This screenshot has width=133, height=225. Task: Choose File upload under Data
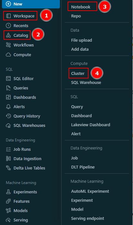[81, 40]
